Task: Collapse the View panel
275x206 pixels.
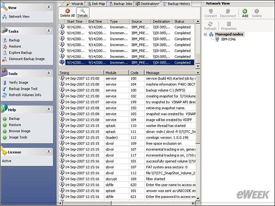Action: [x=49, y=7]
